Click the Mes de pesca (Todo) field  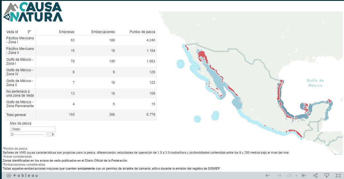(33, 129)
